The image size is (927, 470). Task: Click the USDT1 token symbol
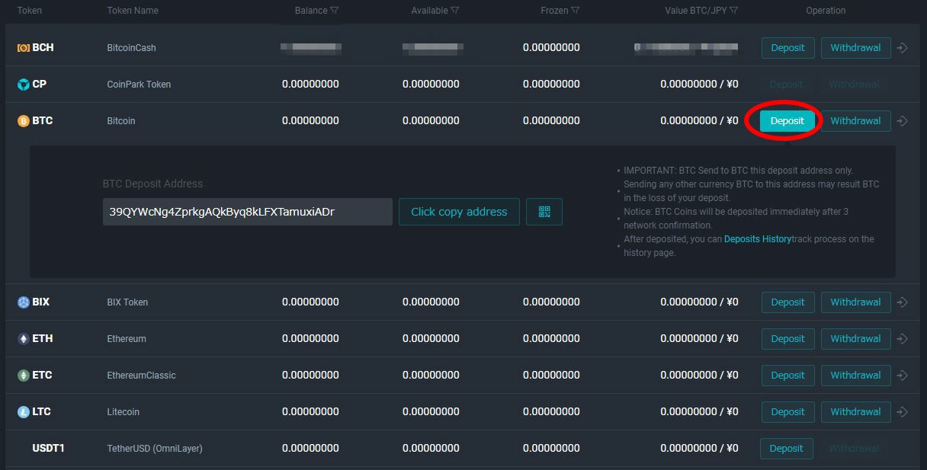tap(48, 449)
